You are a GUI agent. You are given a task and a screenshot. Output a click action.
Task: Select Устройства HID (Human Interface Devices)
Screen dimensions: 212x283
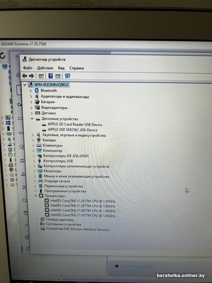click(77, 229)
